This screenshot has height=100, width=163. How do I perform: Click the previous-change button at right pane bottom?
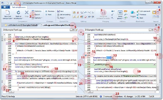coord(158,87)
